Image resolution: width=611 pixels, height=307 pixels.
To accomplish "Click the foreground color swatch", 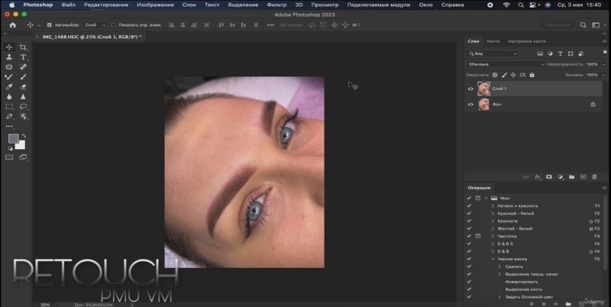I will tap(13, 139).
